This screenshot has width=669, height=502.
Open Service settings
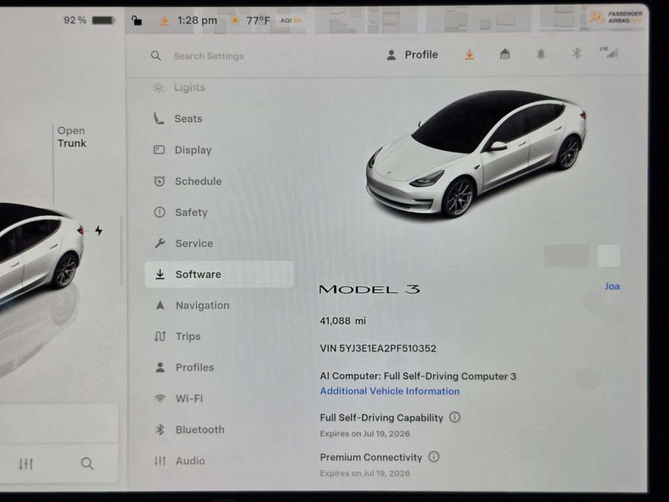[184, 243]
